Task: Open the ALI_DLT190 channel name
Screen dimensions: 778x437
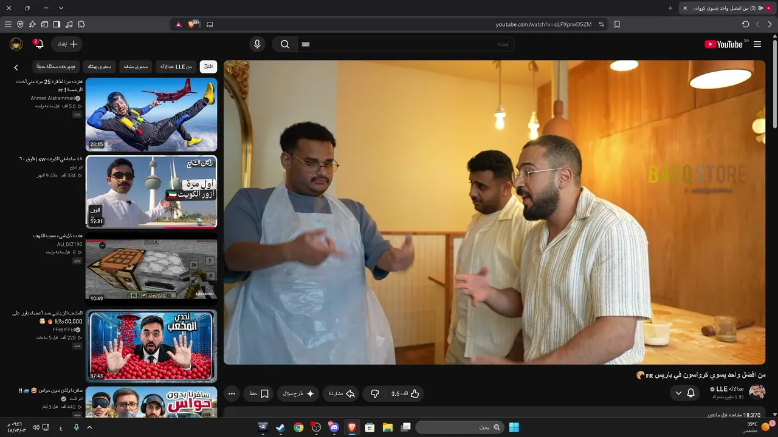Action: pos(70,245)
